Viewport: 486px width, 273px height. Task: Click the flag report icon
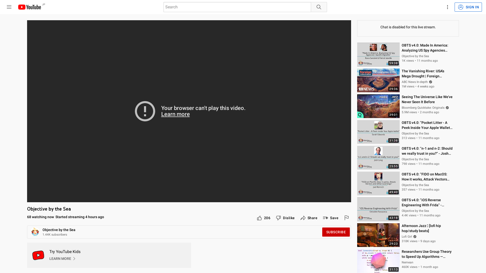point(347,218)
